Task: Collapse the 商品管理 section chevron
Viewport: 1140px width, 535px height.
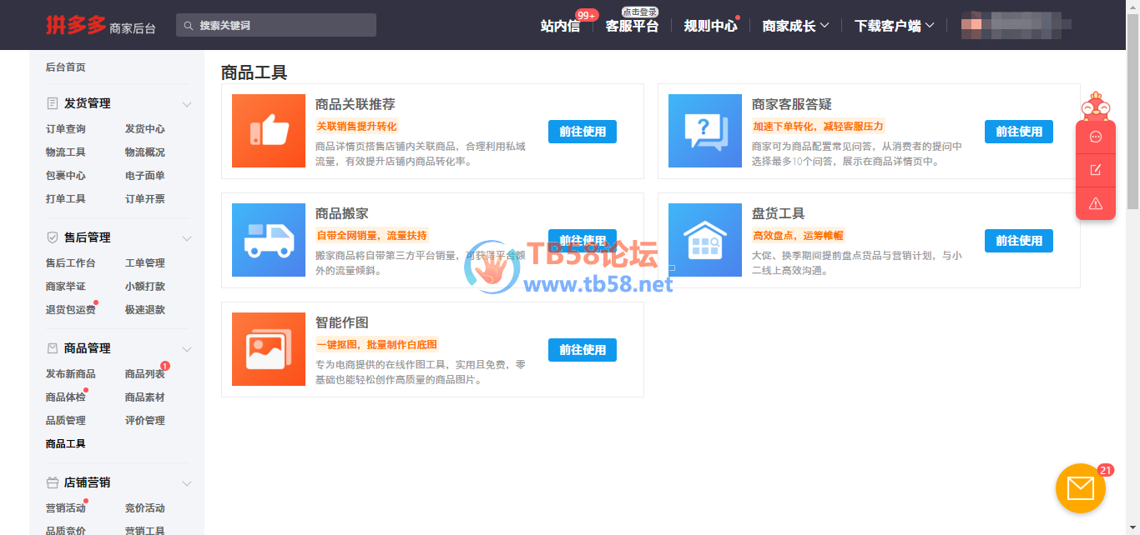Action: tap(187, 349)
